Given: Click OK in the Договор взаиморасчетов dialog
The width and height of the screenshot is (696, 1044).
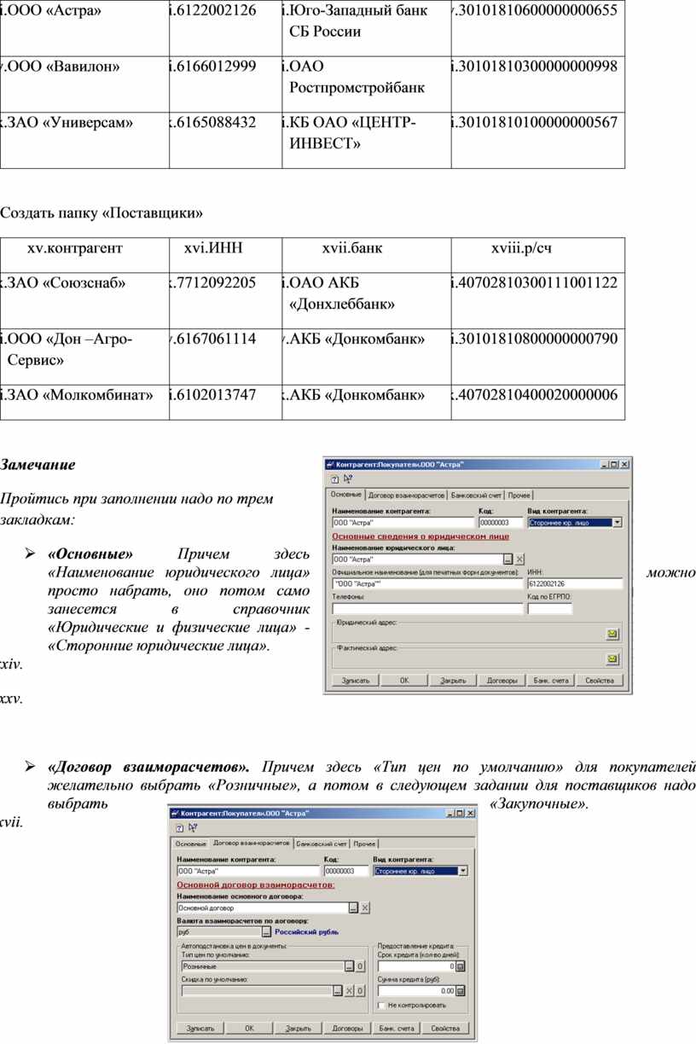Looking at the screenshot, I should point(250,1029).
